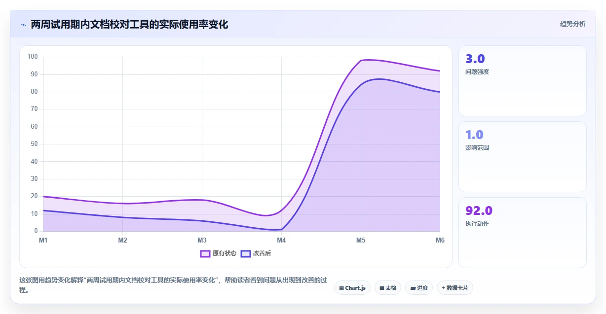Toggle the 改善后 legend item

point(256,253)
